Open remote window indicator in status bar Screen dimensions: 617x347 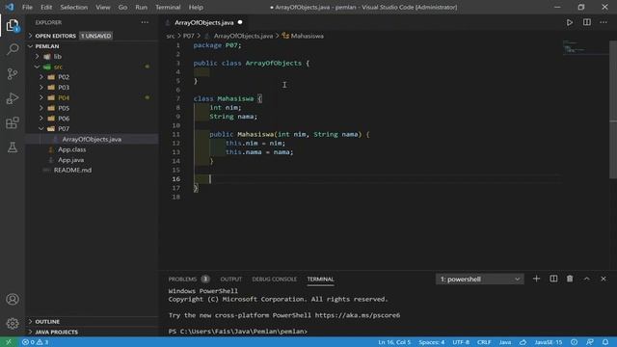pyautogui.click(x=9, y=342)
